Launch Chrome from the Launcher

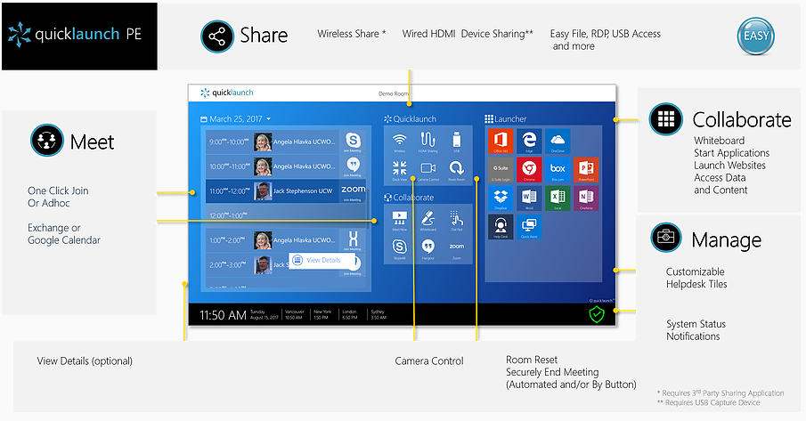coord(529,170)
